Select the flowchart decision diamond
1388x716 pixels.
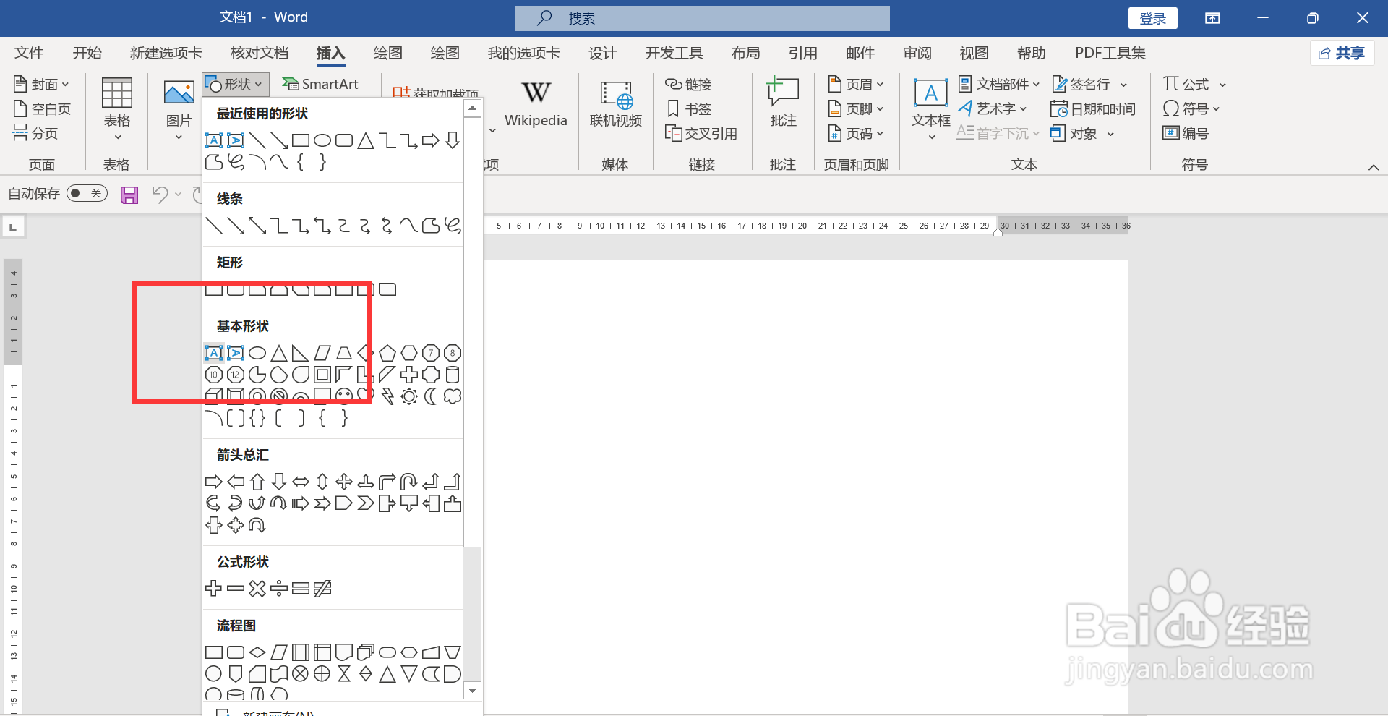click(x=257, y=652)
